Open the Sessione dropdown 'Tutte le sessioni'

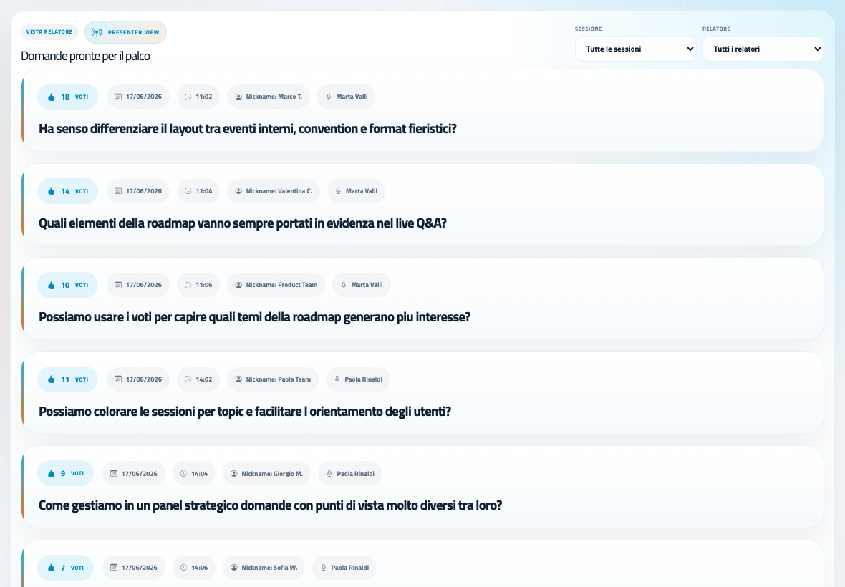[x=635, y=49]
